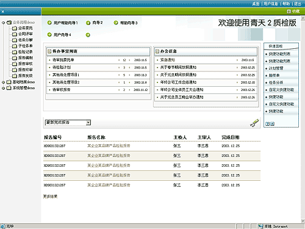
Task: Click the 报告编号 column header
Action: (x=53, y=137)
